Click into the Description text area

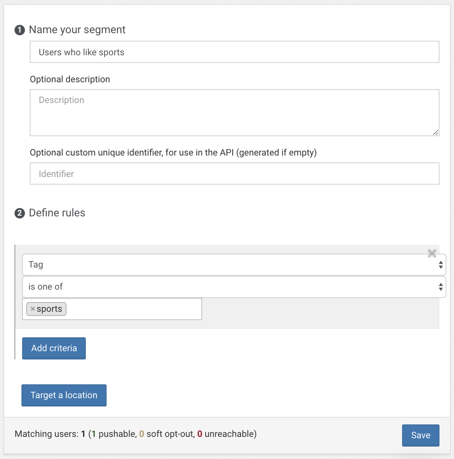coord(234,113)
